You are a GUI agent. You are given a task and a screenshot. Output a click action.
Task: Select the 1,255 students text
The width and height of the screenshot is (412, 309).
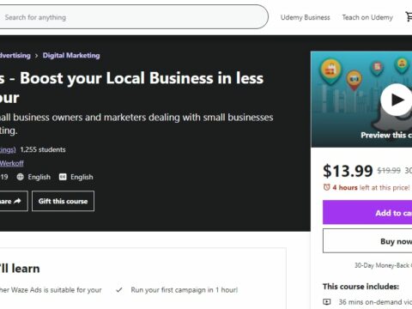[43, 149]
